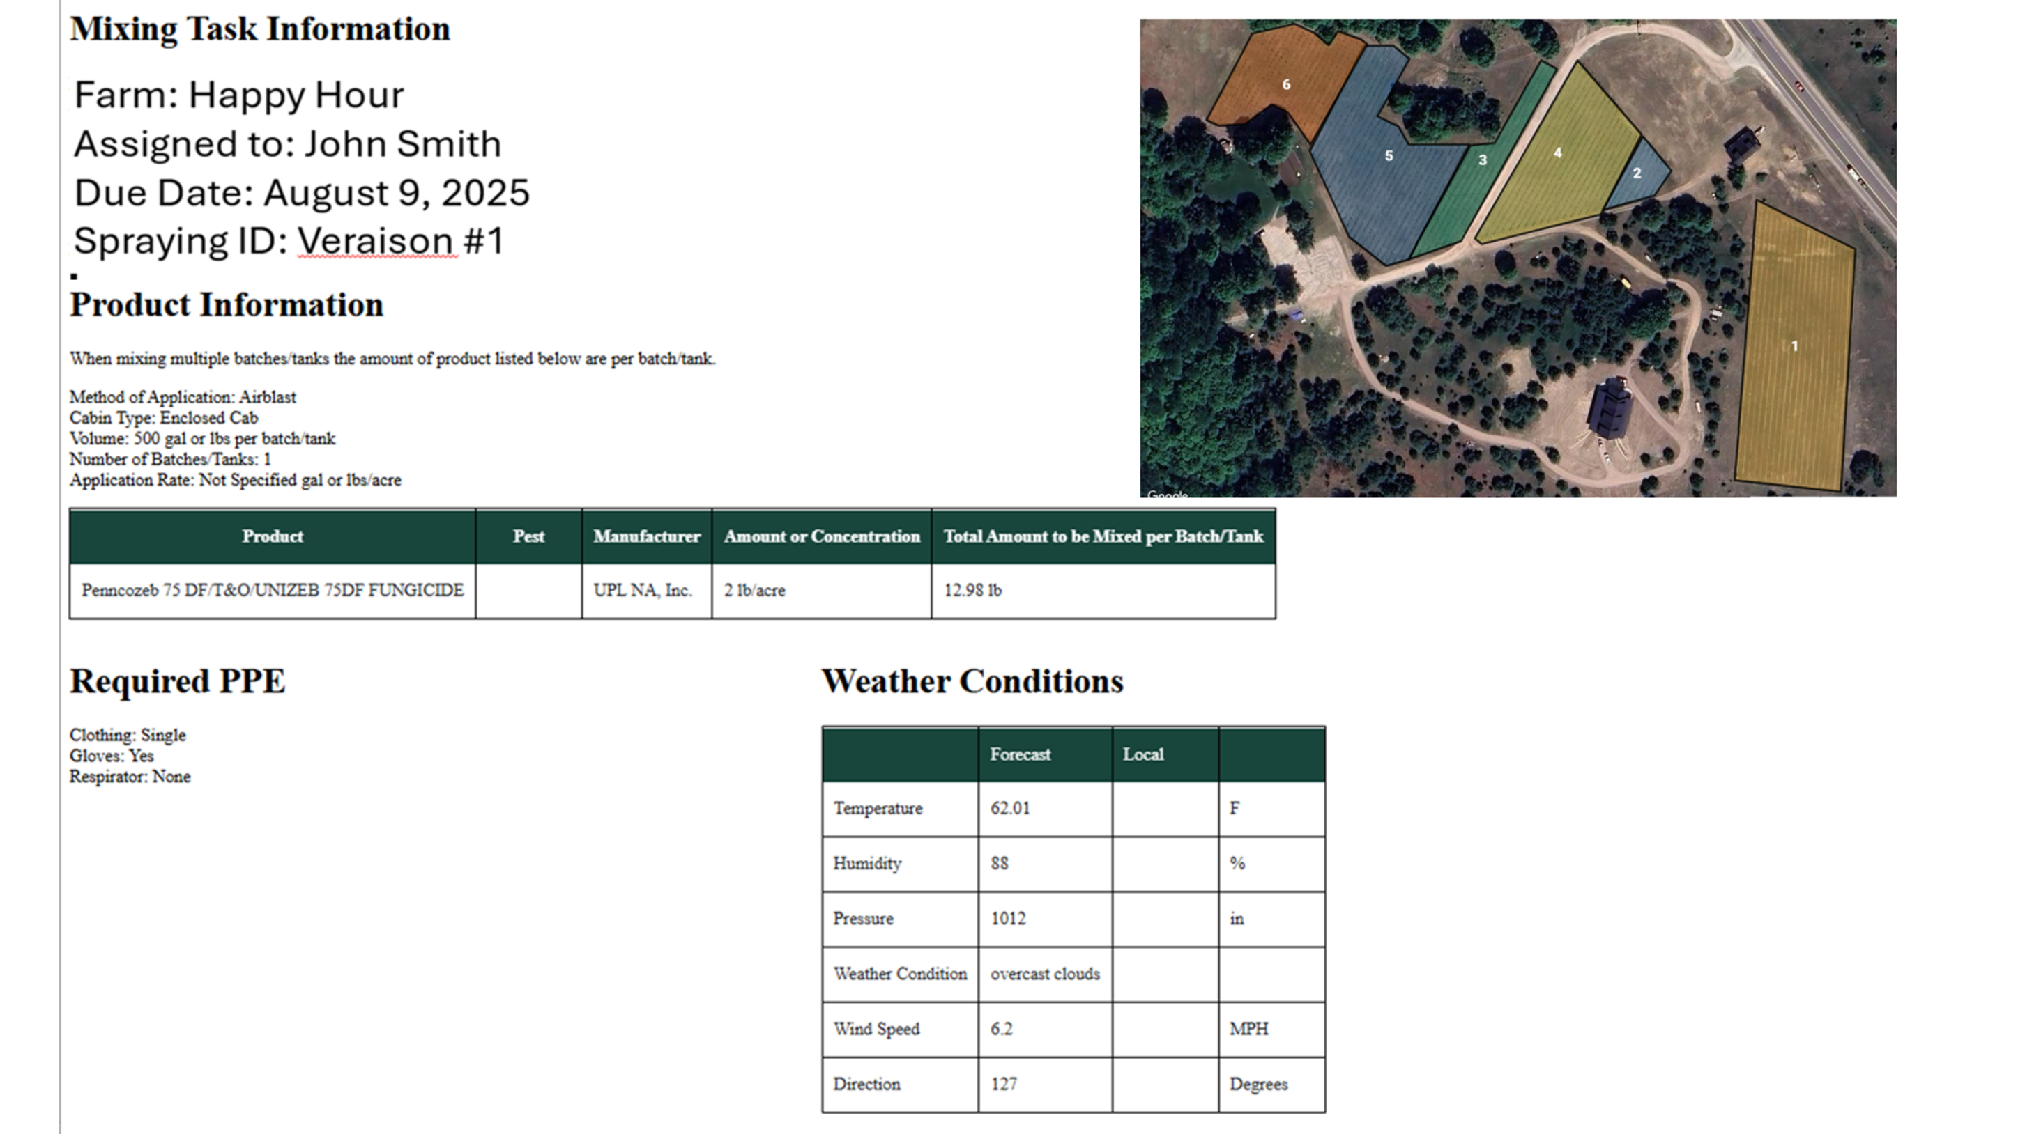Click the underlined word Veraison
Viewport: 2018px width, 1134px height.
376,240
